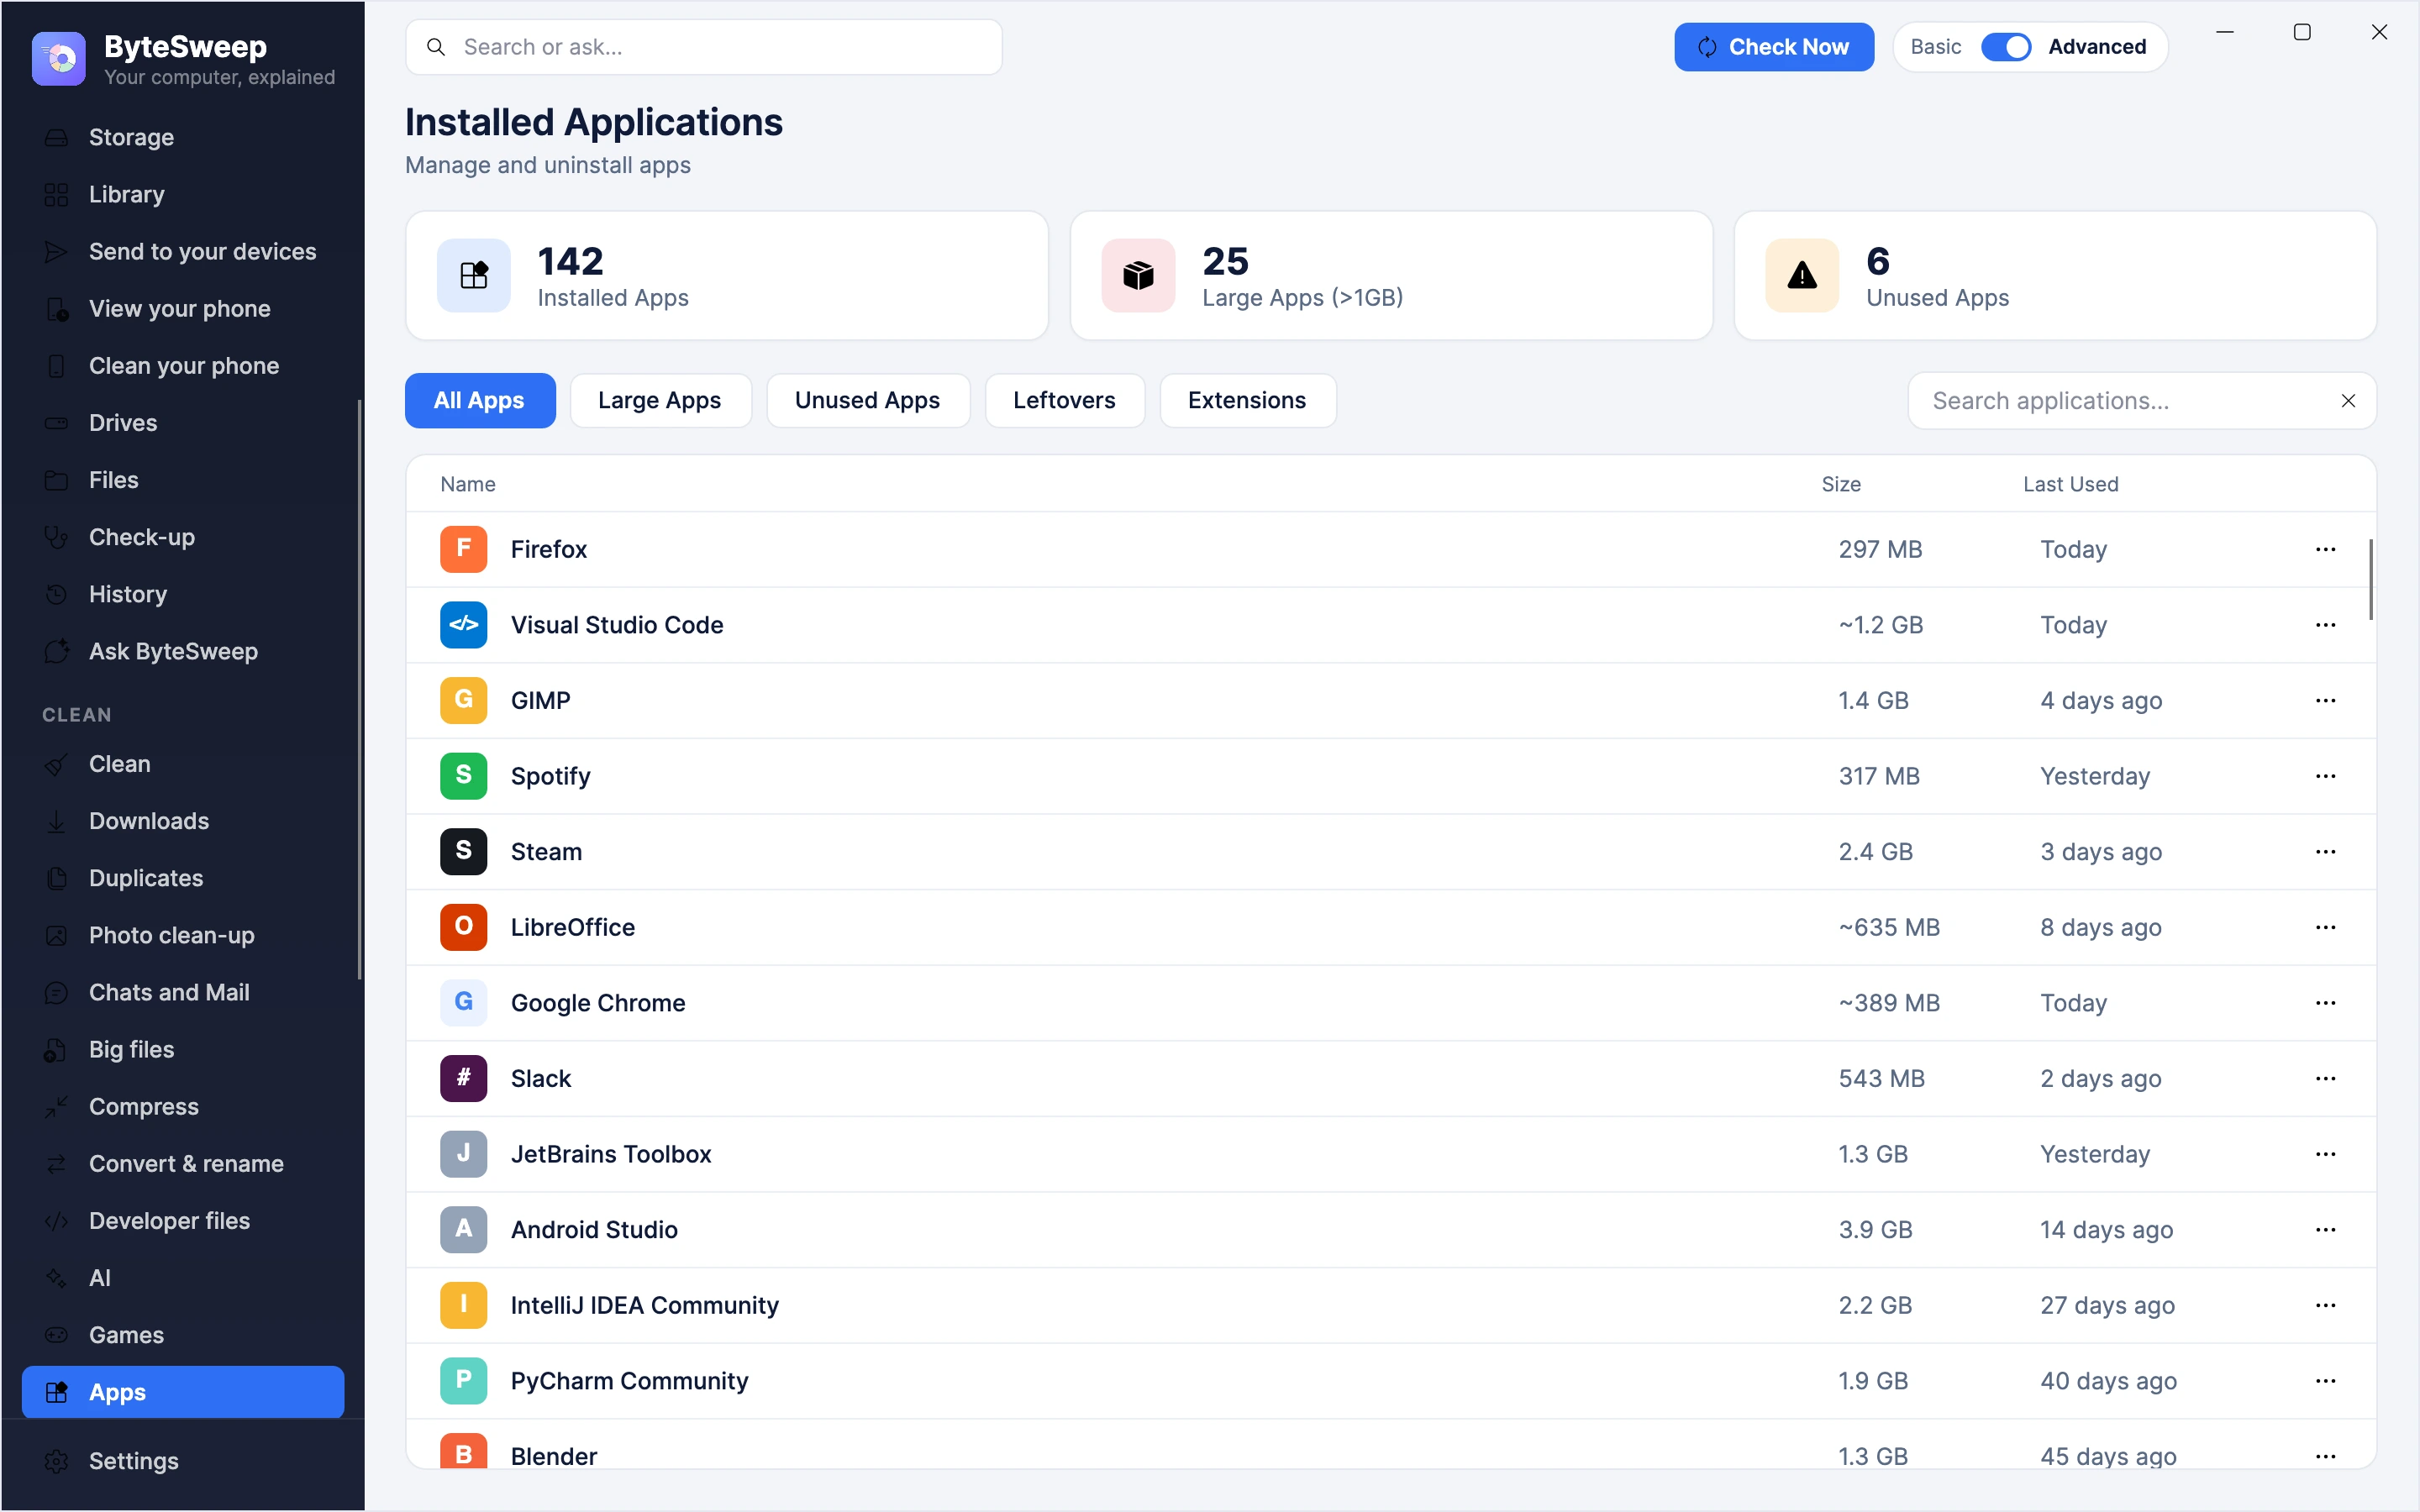Switch to the Unused Apps tab
Viewport: 2420px width, 1512px height.
867,400
